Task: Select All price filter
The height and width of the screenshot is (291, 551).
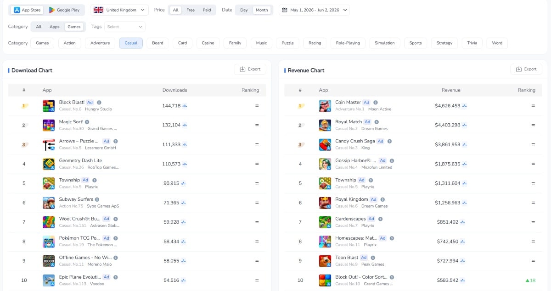Action: 175,10
